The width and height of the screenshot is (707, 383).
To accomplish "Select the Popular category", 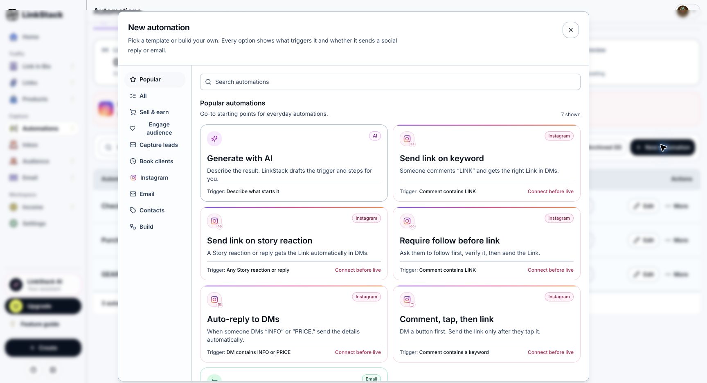I will [x=155, y=79].
